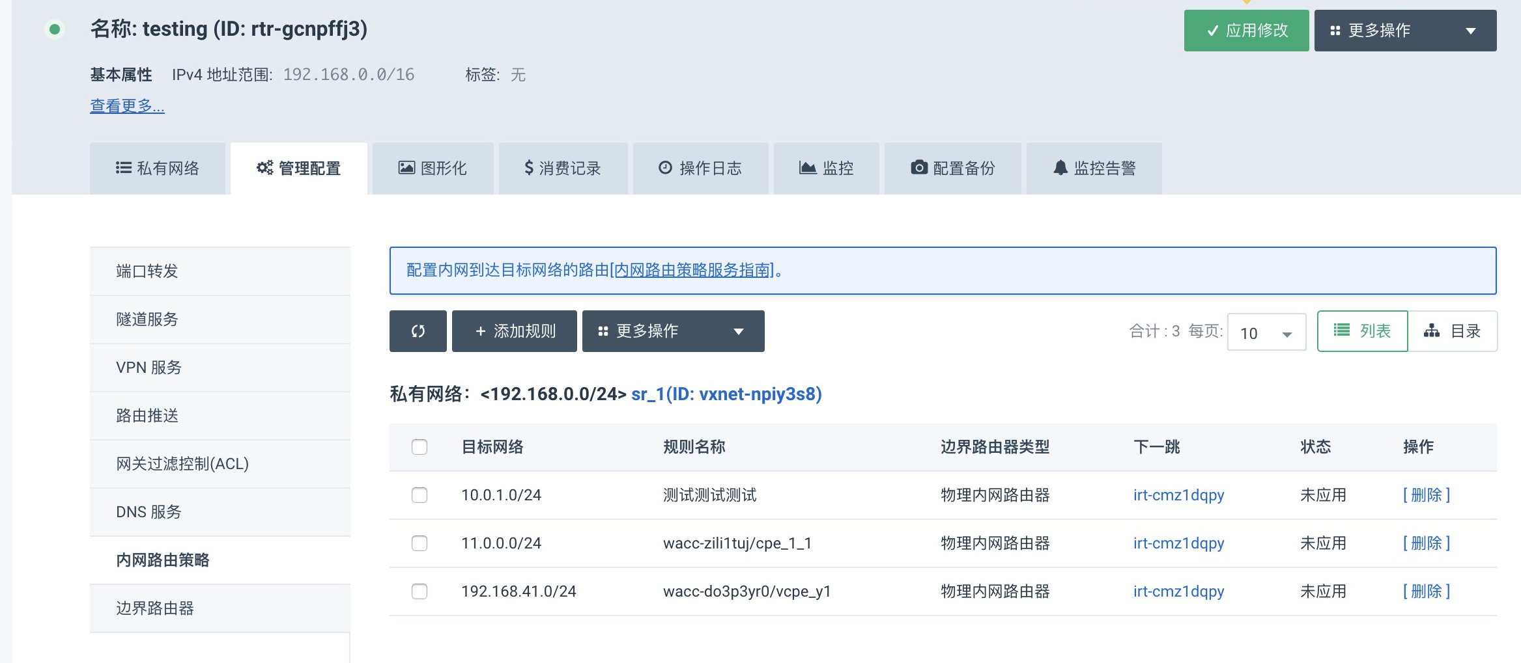Screen dimensions: 1521x663
Task: Select 隧道服务 in the sidebar
Action: pyautogui.click(x=220, y=319)
